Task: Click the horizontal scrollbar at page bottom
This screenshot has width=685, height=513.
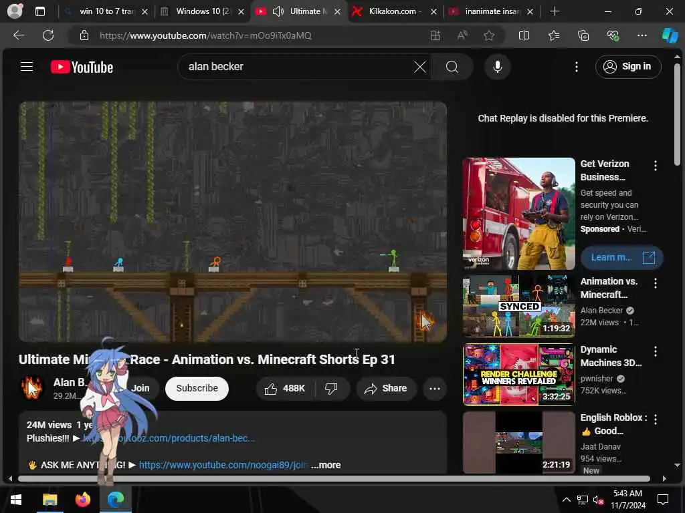Action: pos(334,478)
